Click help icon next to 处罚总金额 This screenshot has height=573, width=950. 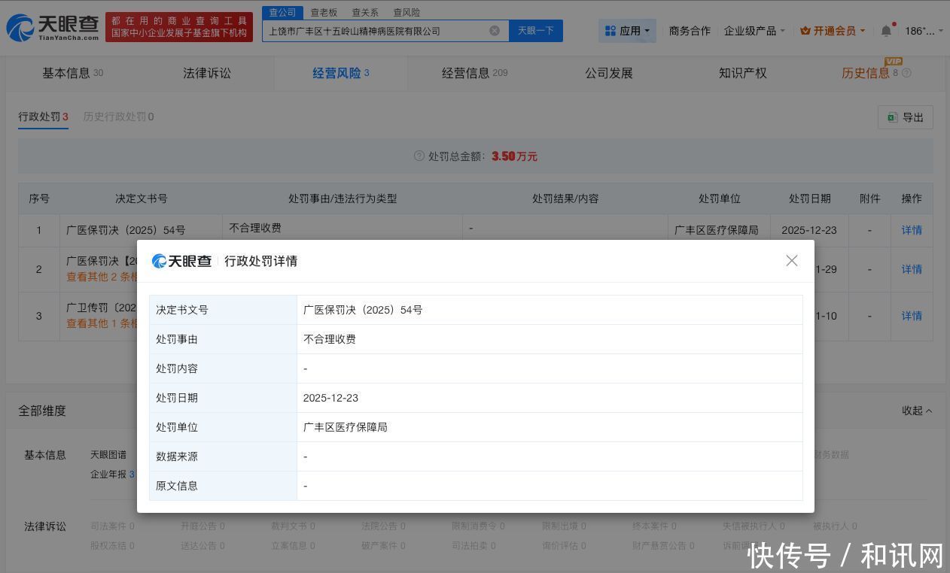(419, 156)
